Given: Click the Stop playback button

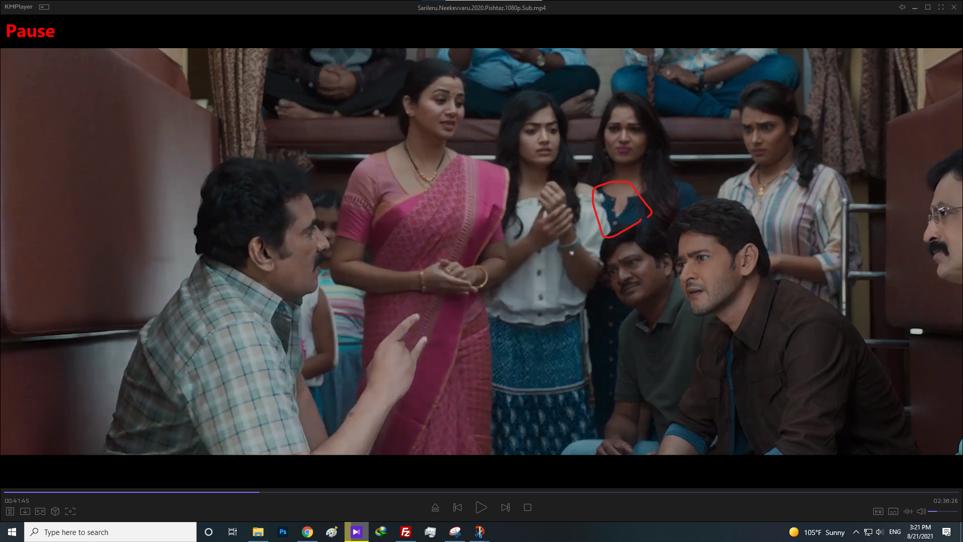Looking at the screenshot, I should tap(528, 507).
